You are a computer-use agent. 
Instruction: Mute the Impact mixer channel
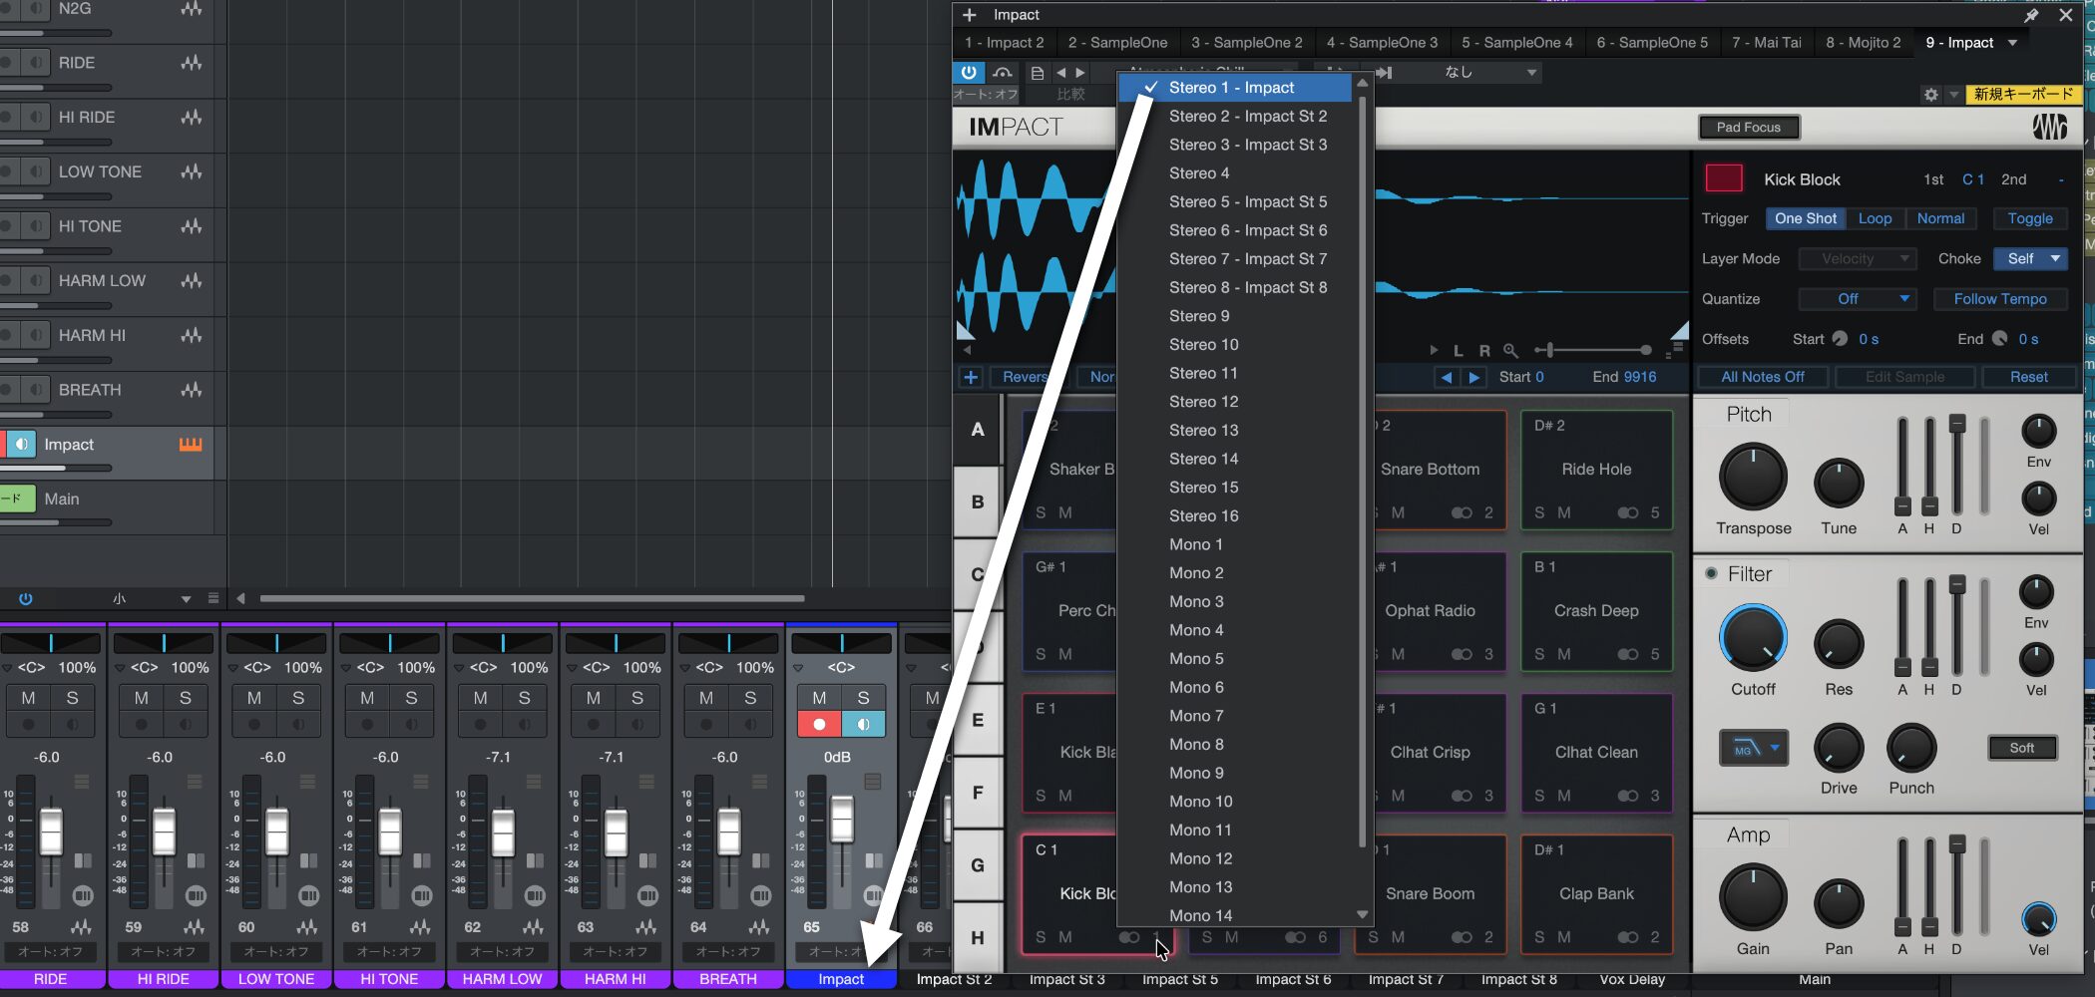(819, 698)
